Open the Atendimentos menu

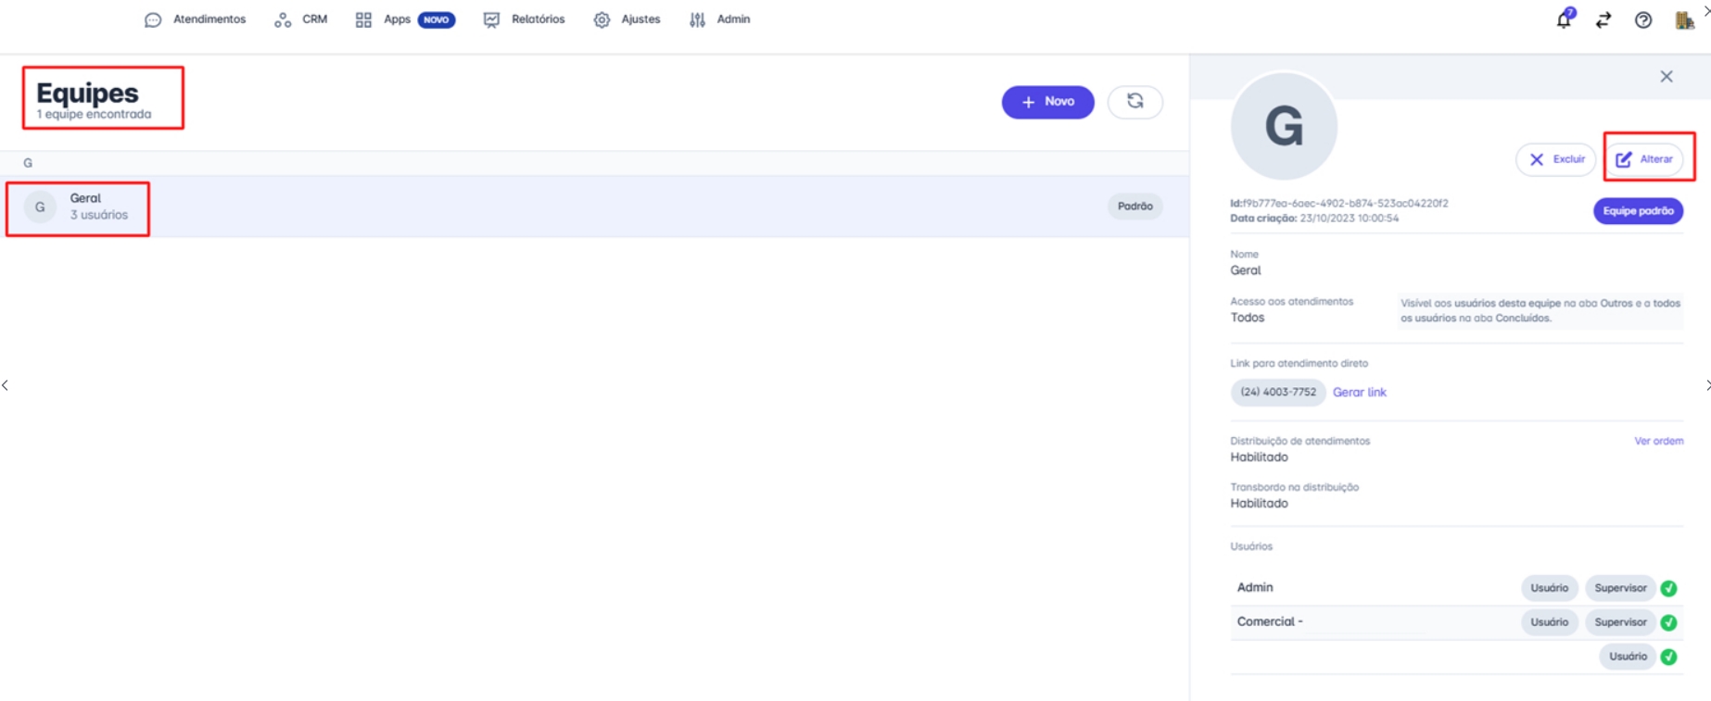[x=196, y=19]
